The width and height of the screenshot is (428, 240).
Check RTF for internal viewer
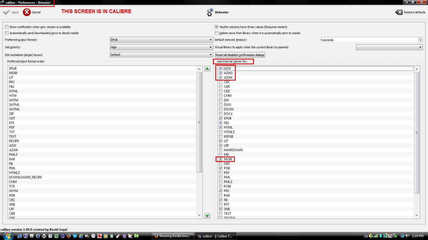pos(221,205)
